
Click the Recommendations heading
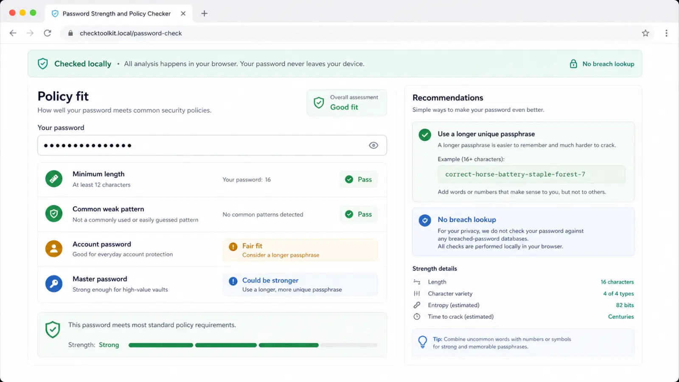pos(448,98)
